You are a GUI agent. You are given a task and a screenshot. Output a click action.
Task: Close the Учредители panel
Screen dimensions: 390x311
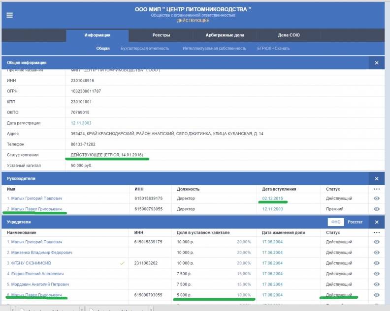pos(377,222)
